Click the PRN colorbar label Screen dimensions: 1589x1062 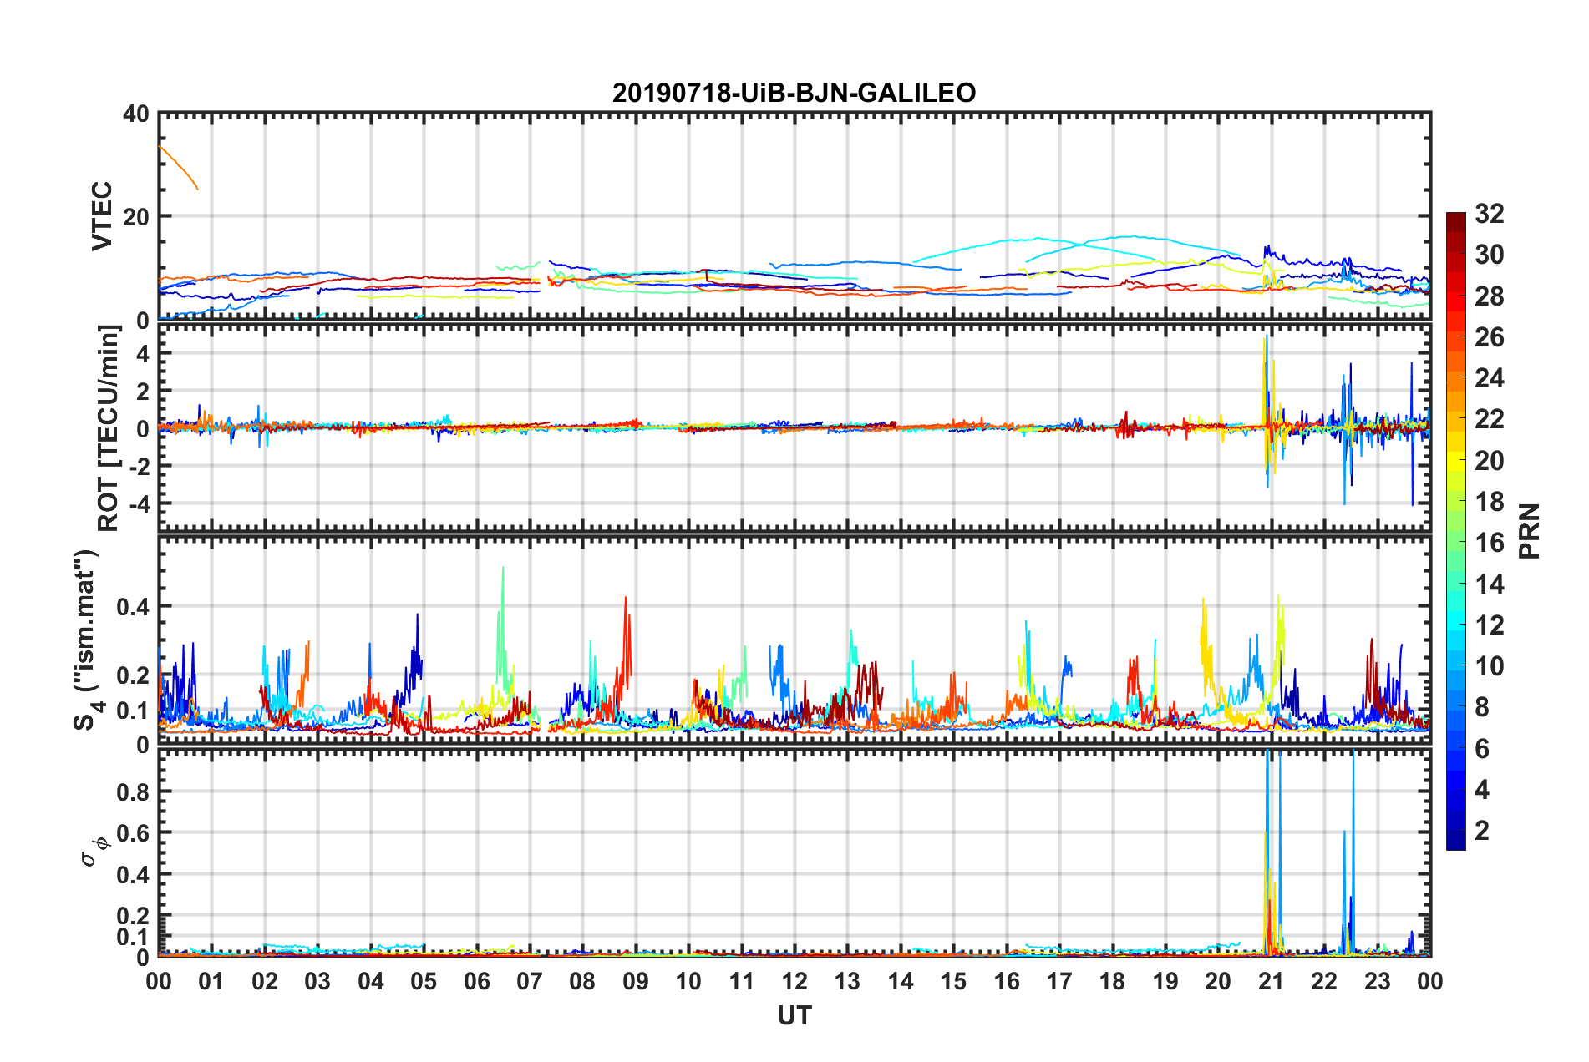[x=1529, y=531]
